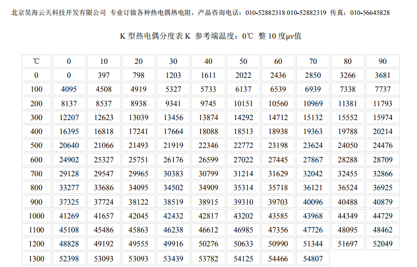The image size is (417, 267).
Task: Click the cell showing 37325
Action: (x=69, y=202)
